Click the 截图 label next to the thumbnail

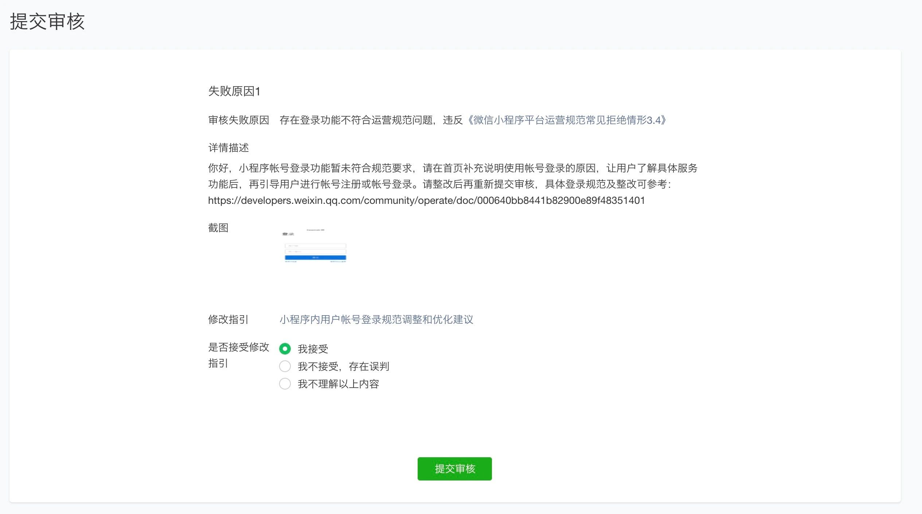pos(218,228)
